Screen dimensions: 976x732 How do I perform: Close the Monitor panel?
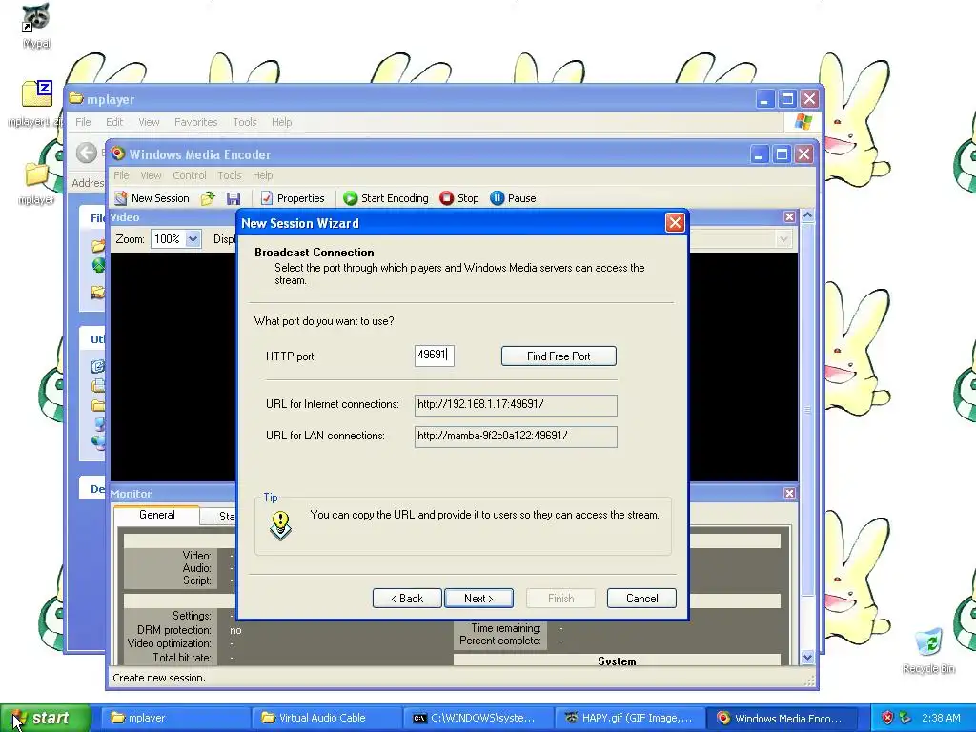tap(789, 493)
